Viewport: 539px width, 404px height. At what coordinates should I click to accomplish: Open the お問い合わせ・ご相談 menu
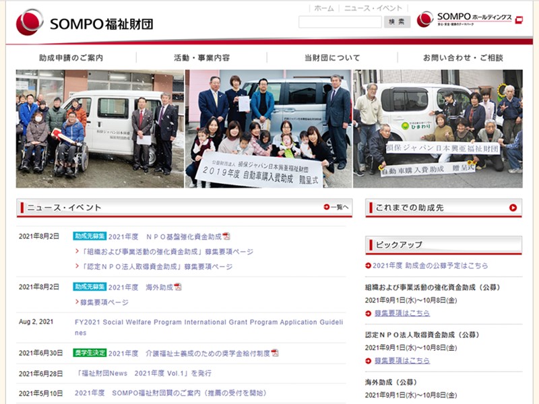(463, 58)
